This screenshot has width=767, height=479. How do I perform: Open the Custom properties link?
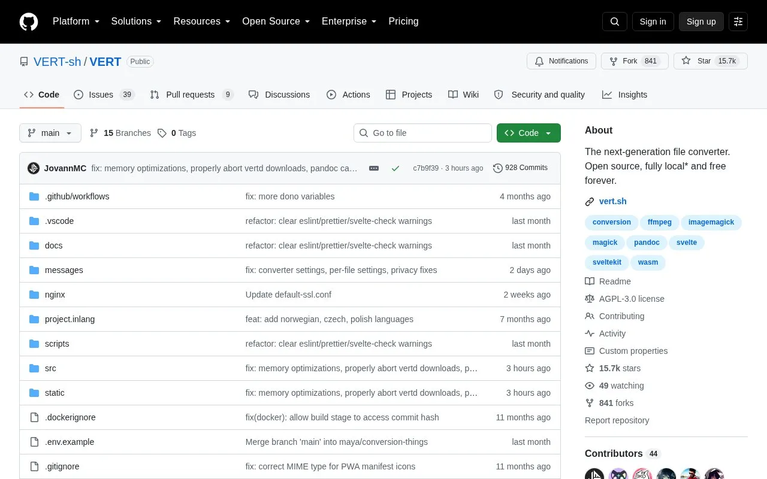point(633,351)
